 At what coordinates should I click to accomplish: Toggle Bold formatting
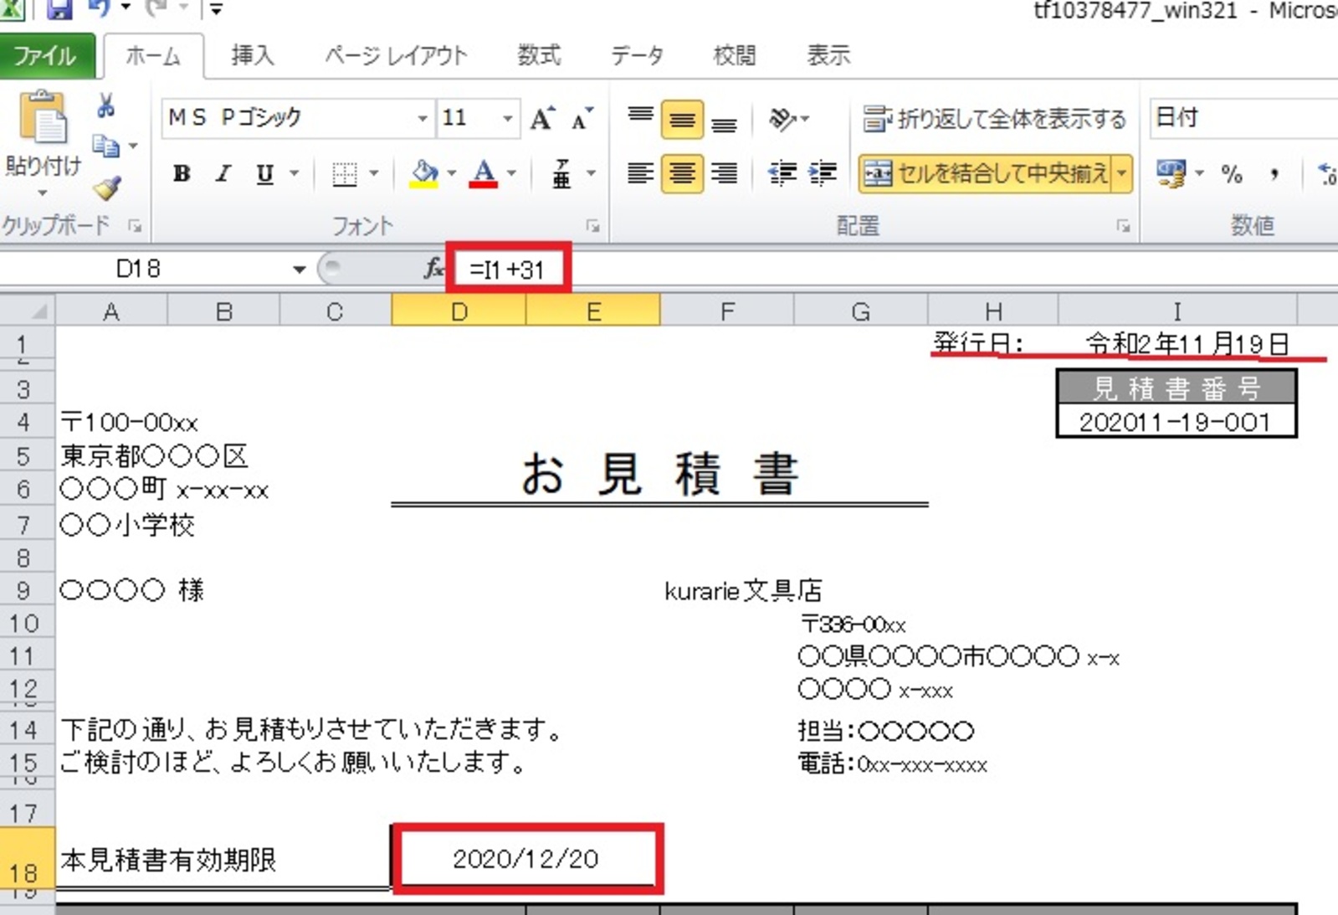(181, 174)
